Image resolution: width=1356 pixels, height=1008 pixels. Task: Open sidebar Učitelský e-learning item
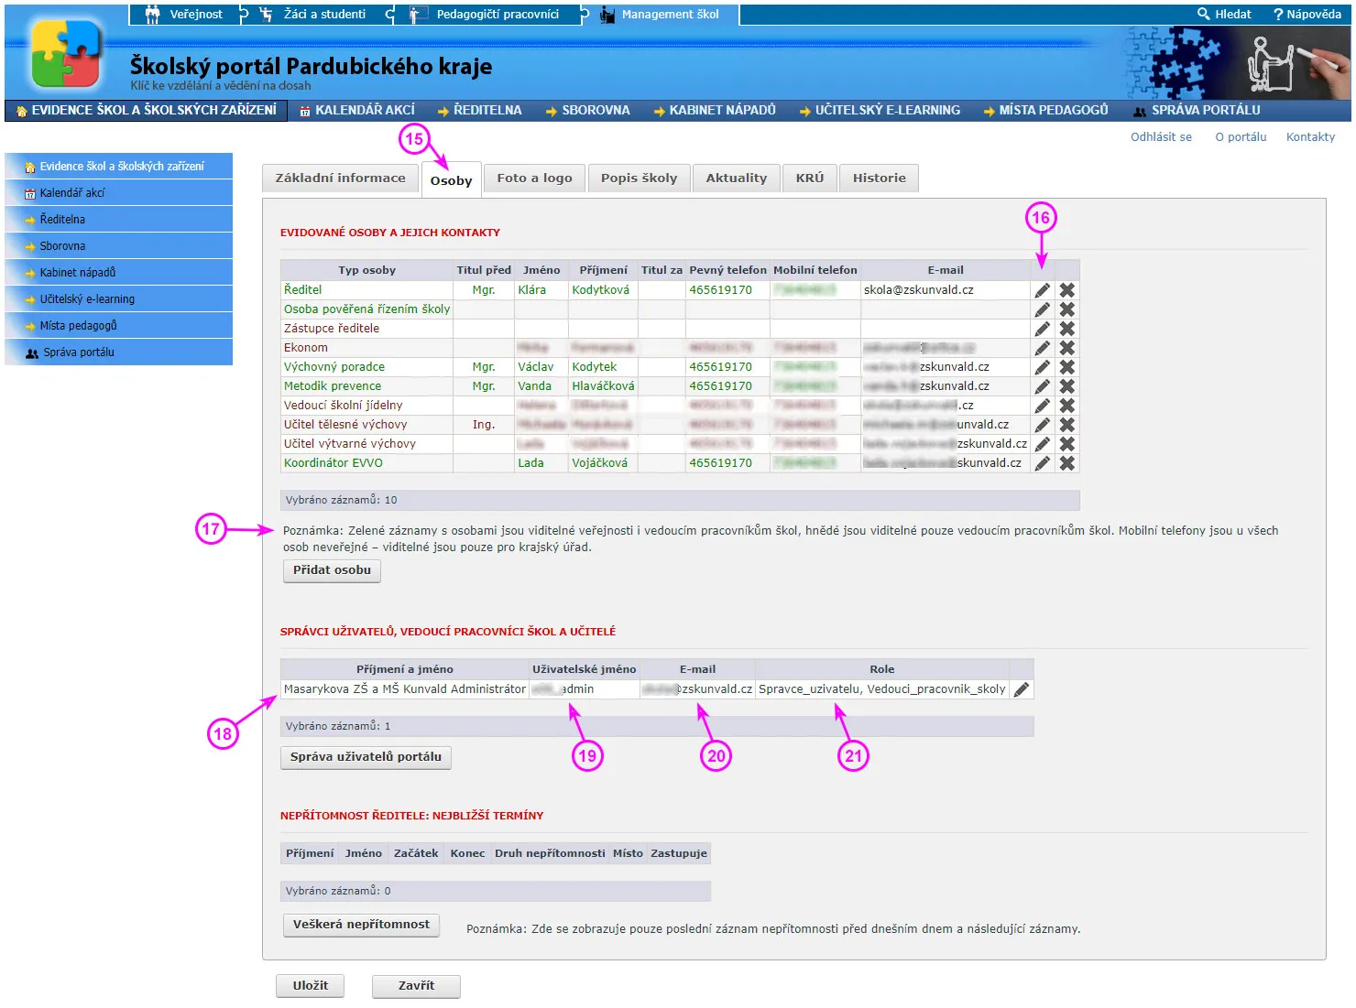(119, 299)
